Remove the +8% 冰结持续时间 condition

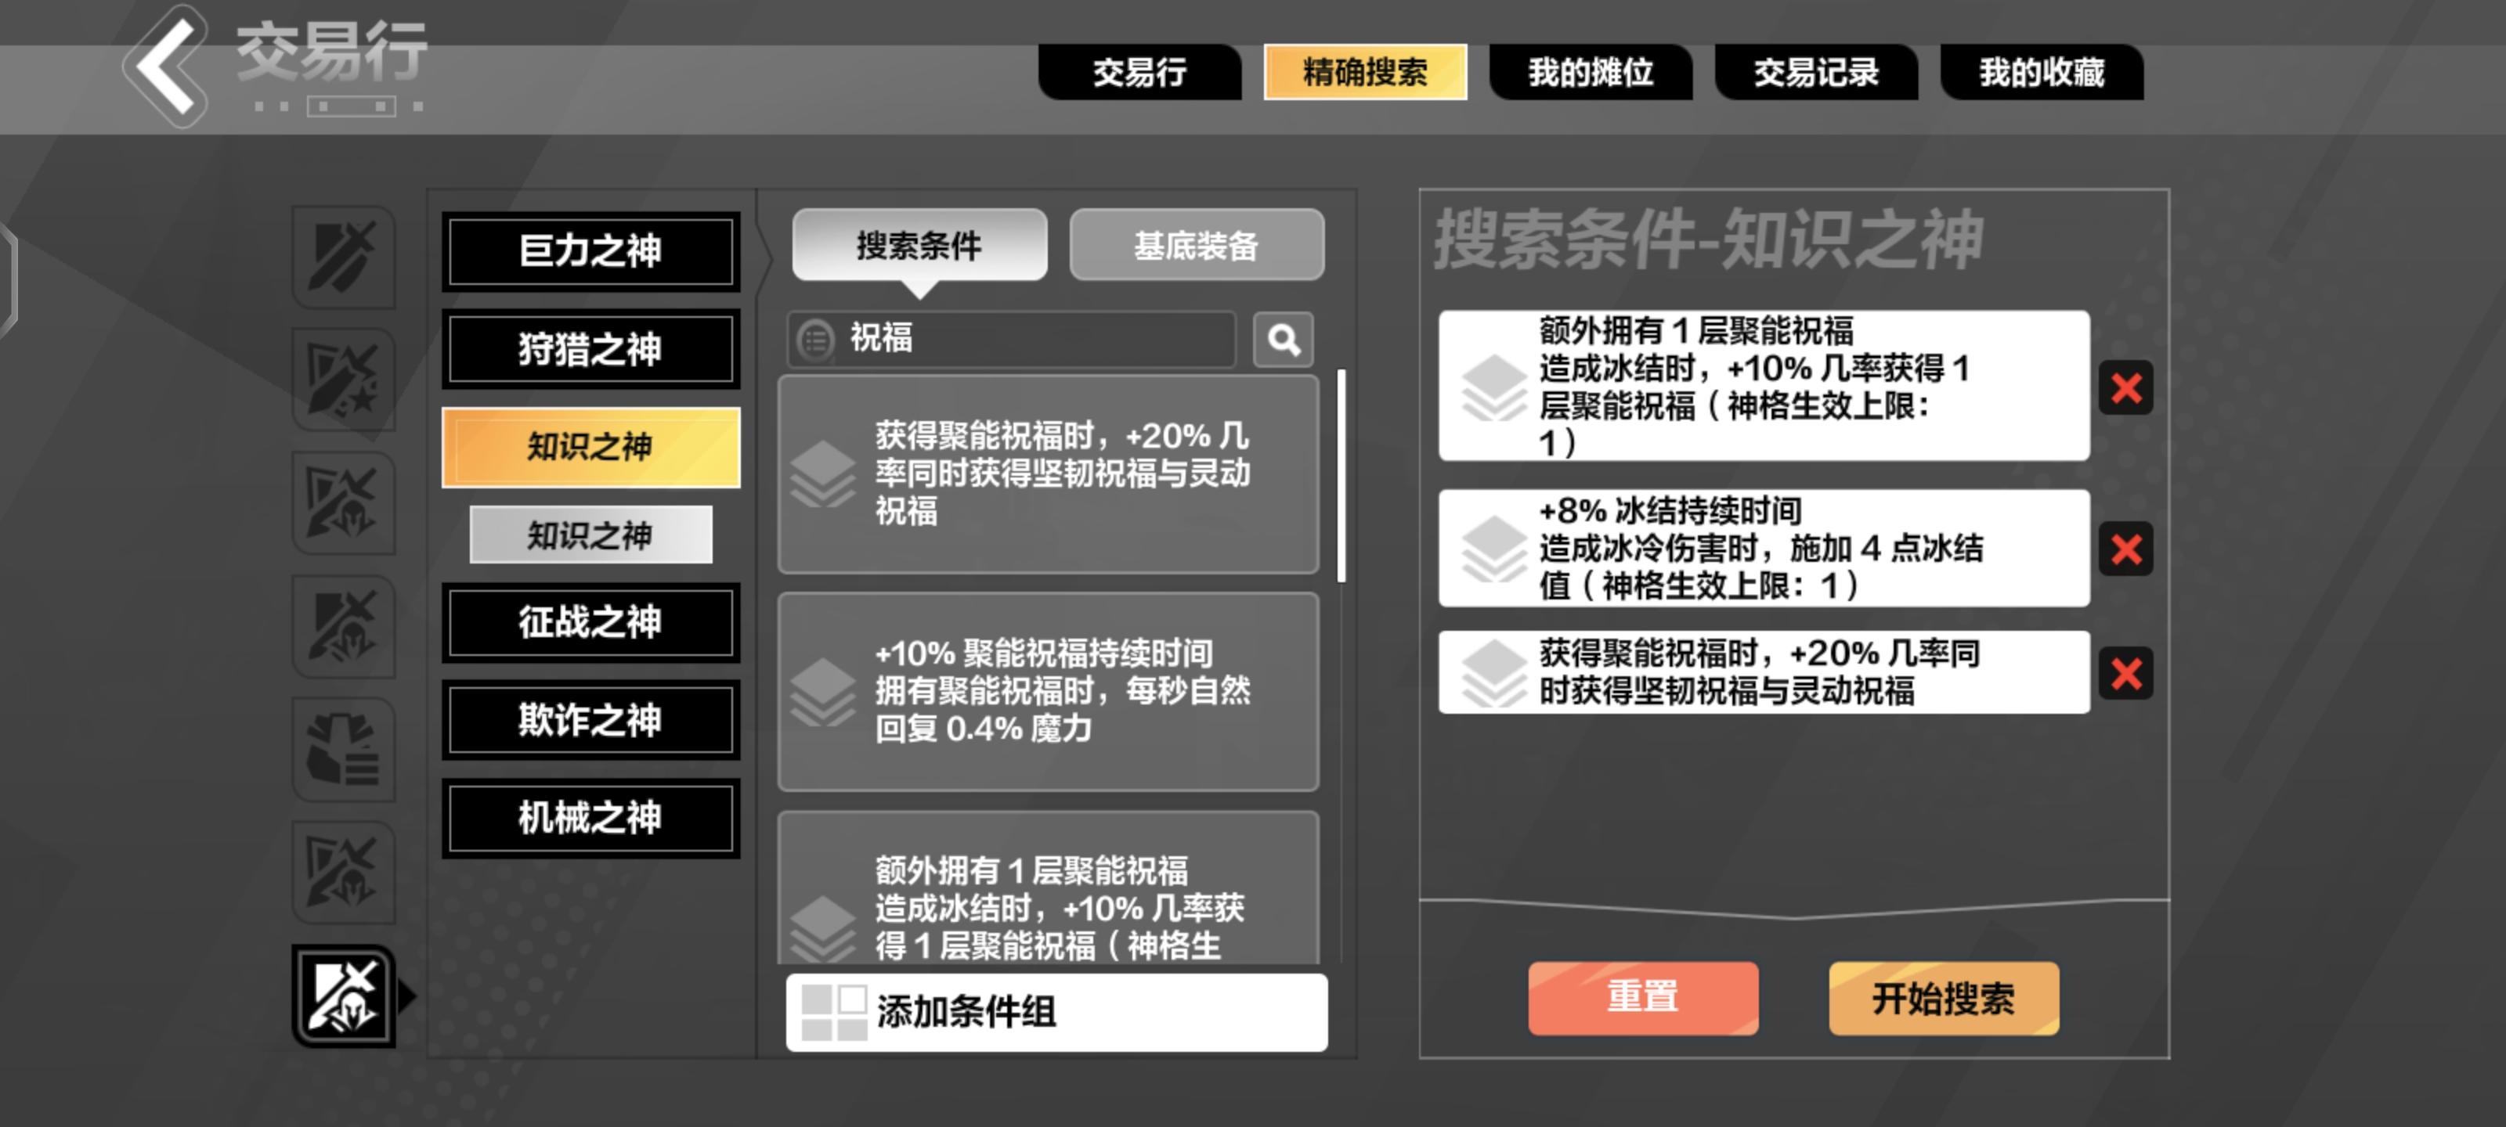point(2125,549)
